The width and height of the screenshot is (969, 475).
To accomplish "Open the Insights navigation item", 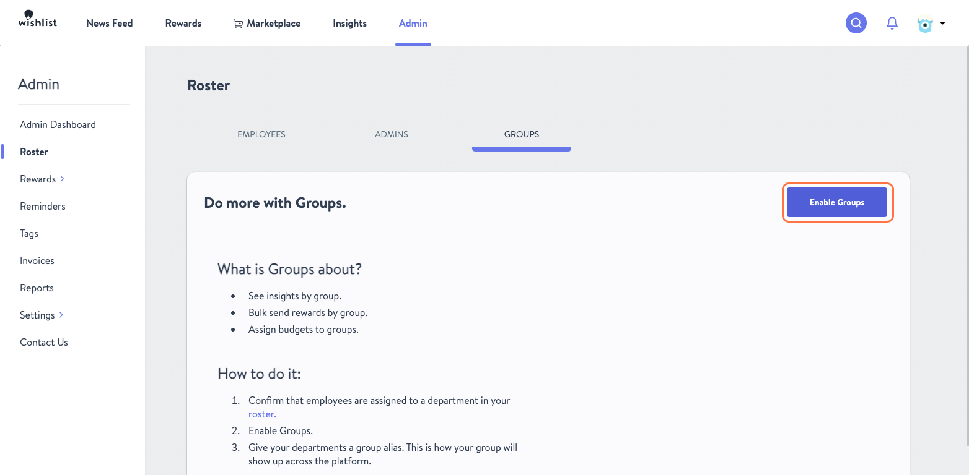I will click(x=349, y=23).
